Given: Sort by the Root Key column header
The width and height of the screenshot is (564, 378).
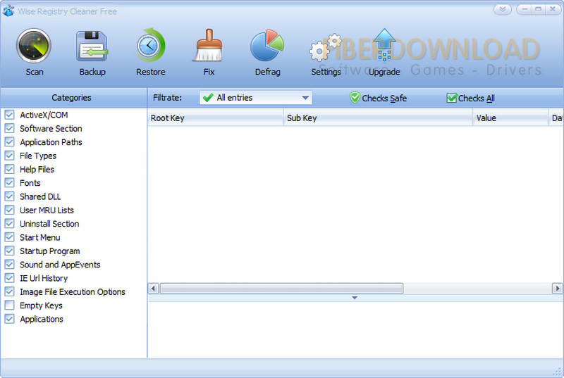Looking at the screenshot, I should pos(216,118).
